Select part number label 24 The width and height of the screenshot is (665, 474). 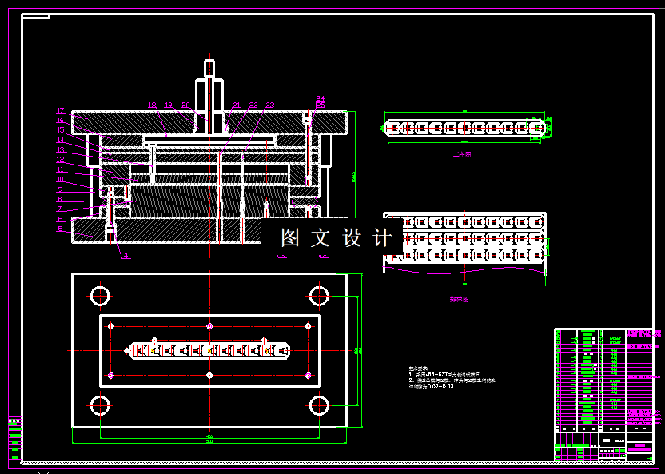click(x=321, y=99)
